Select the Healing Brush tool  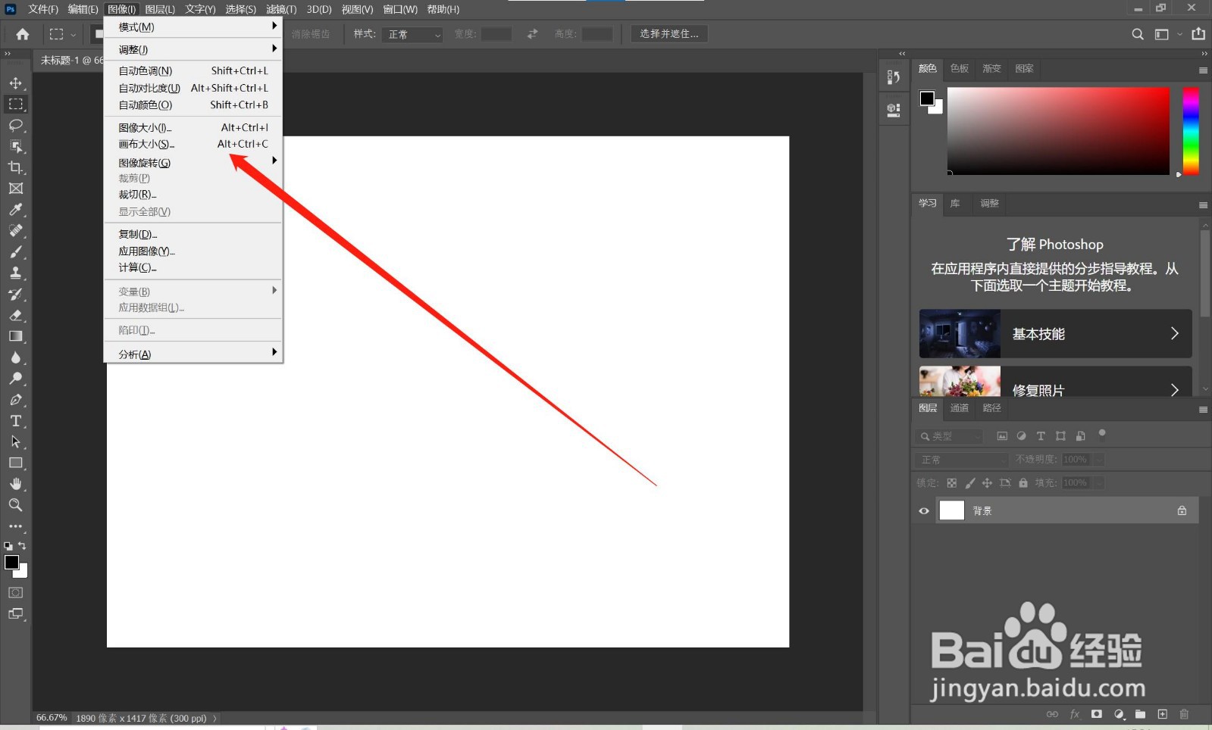pos(15,231)
